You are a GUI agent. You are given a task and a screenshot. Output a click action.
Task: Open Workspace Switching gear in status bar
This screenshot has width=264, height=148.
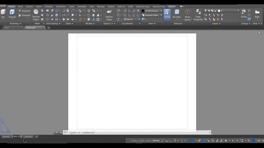click(x=226, y=141)
